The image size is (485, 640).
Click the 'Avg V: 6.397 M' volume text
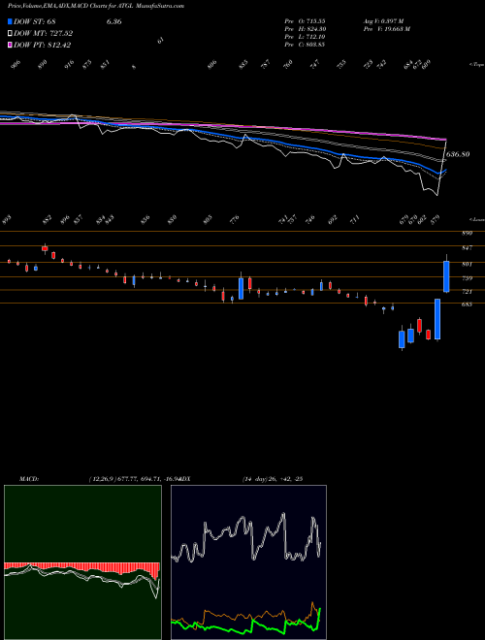click(x=383, y=20)
